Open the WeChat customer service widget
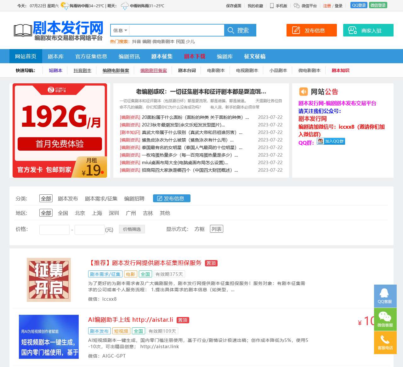Viewport: 403px width, 367px height. (x=385, y=319)
